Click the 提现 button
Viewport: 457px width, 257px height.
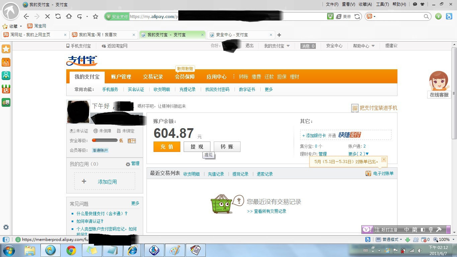197,147
